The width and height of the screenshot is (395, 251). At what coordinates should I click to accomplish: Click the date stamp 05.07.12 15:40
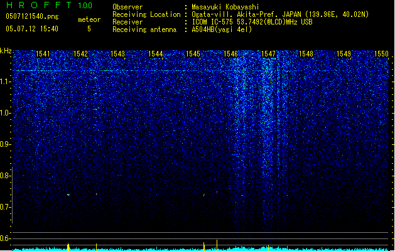pos(32,29)
